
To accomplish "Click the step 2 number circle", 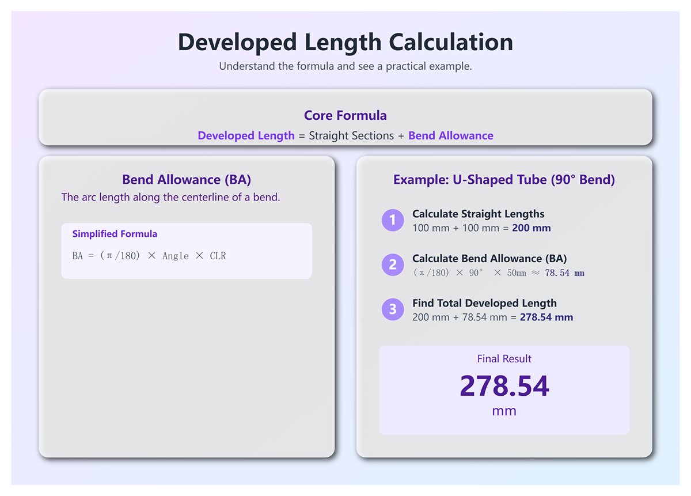I will 393,265.
